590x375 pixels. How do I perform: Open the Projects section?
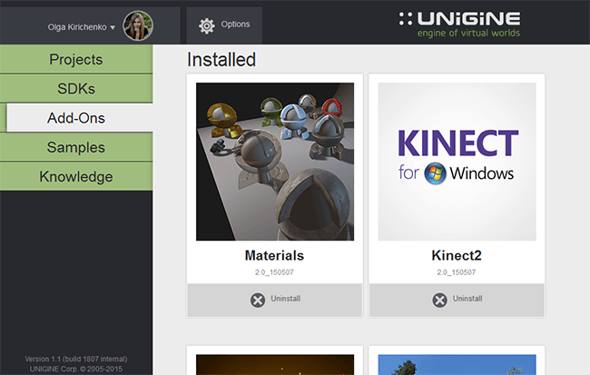(75, 60)
